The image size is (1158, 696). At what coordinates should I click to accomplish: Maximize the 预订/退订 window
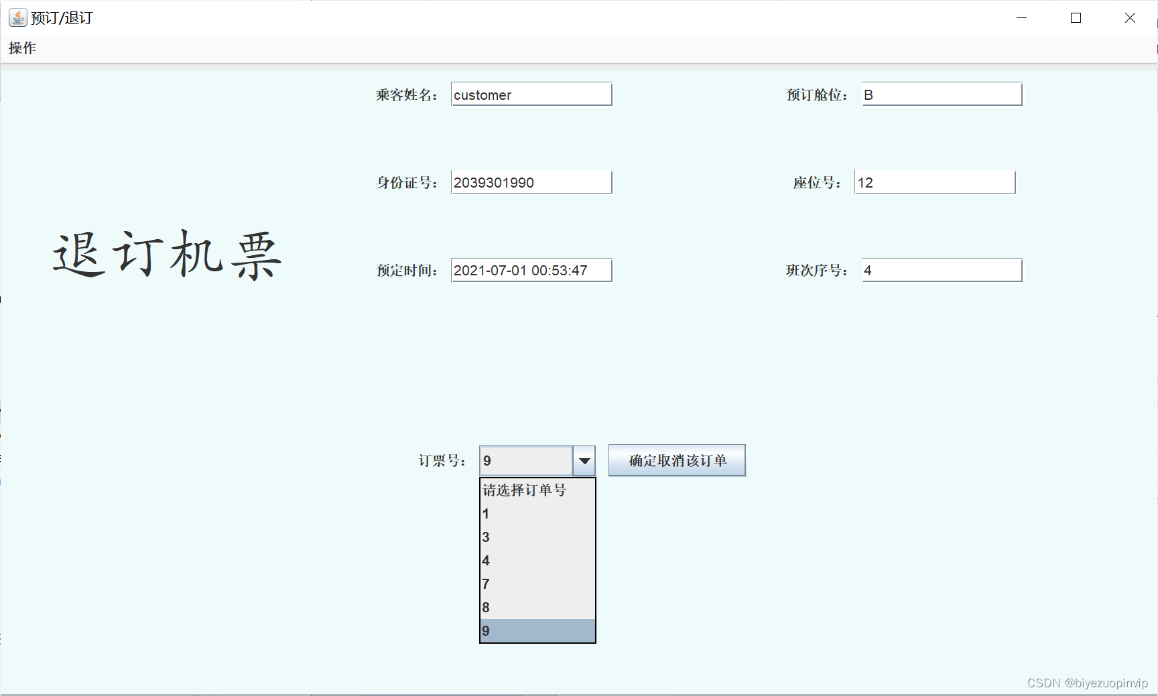tap(1076, 18)
